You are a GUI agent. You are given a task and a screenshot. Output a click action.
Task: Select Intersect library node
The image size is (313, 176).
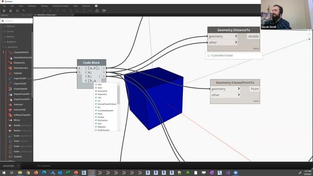point(19,105)
